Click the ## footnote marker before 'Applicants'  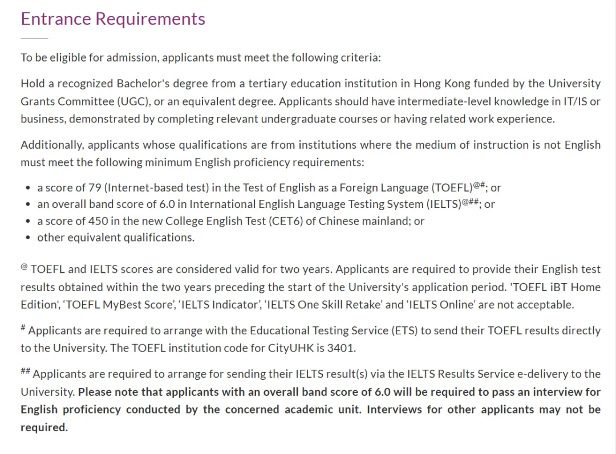[x=26, y=371]
